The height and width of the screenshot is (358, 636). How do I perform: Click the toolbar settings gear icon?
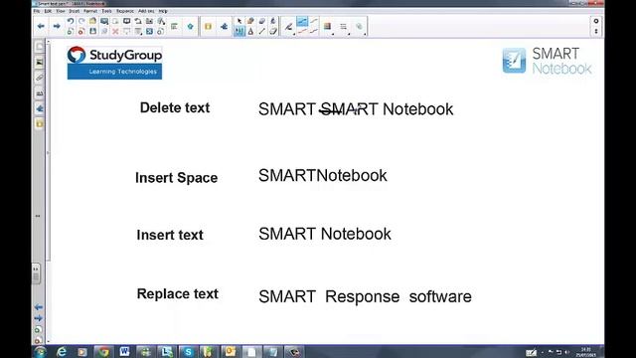click(x=596, y=21)
